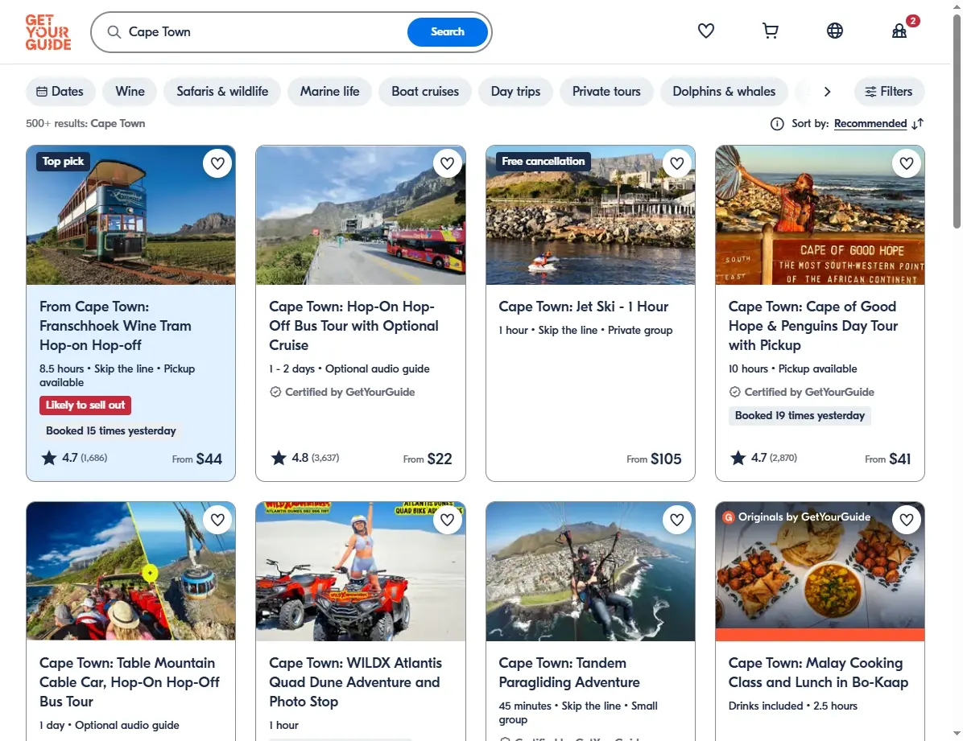
Task: Open Cape Town: Jet Ski - 1 Hour title
Action: tap(584, 307)
